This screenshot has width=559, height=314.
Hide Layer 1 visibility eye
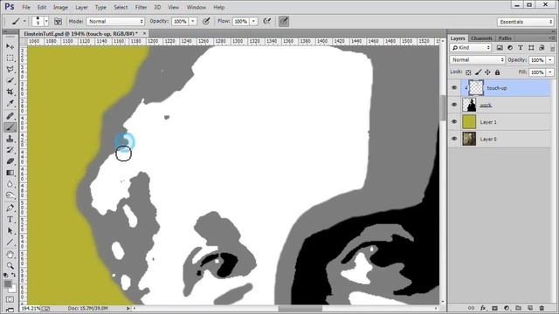point(454,122)
